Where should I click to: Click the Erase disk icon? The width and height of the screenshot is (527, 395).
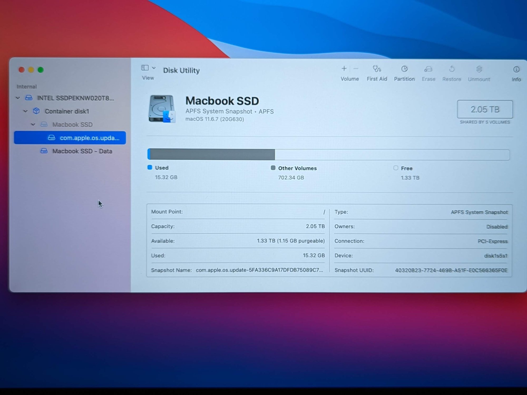[428, 69]
